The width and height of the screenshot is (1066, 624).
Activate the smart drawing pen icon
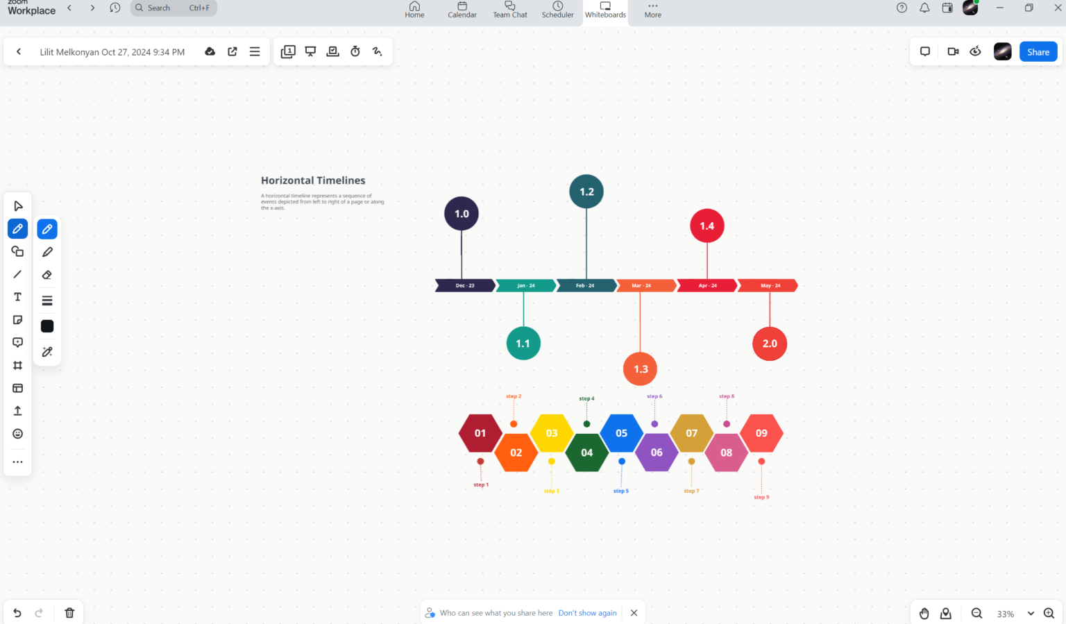coord(46,351)
